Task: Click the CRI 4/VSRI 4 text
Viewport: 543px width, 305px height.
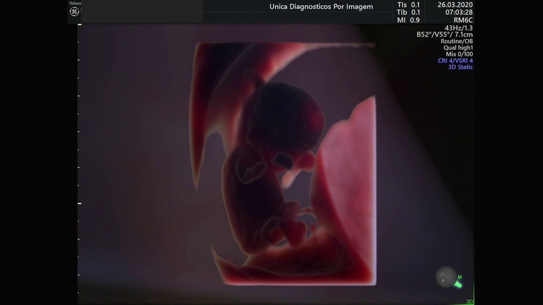Action: pos(455,61)
